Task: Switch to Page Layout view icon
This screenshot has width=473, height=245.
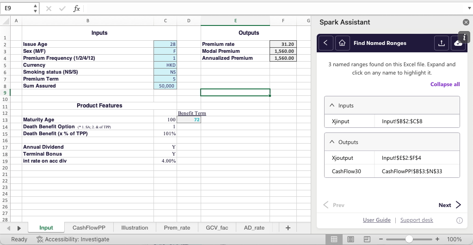Action: pos(350,239)
